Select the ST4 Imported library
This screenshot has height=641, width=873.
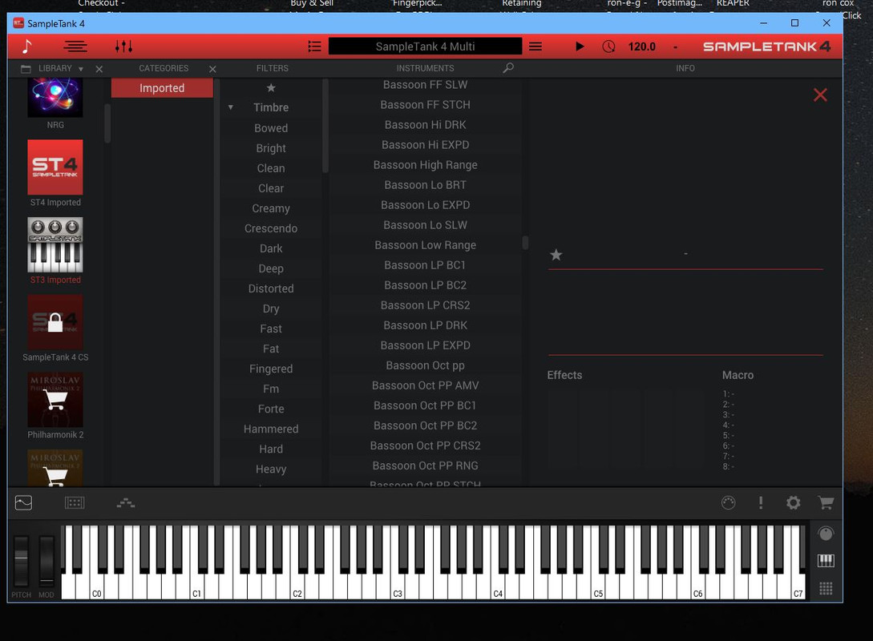click(x=55, y=167)
